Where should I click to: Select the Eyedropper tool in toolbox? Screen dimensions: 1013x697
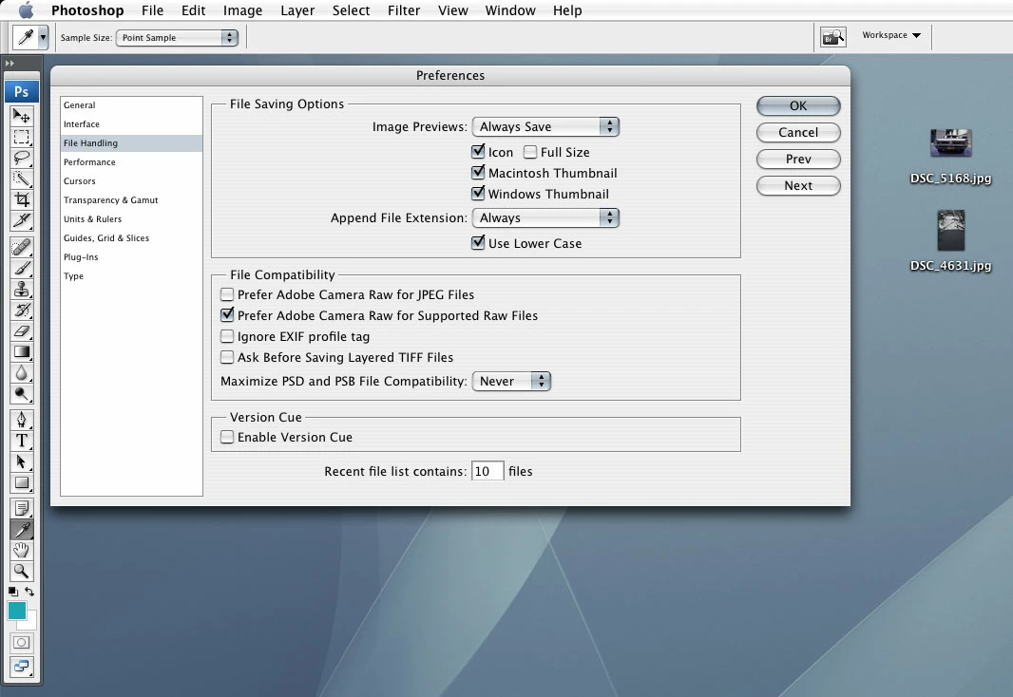(x=21, y=530)
